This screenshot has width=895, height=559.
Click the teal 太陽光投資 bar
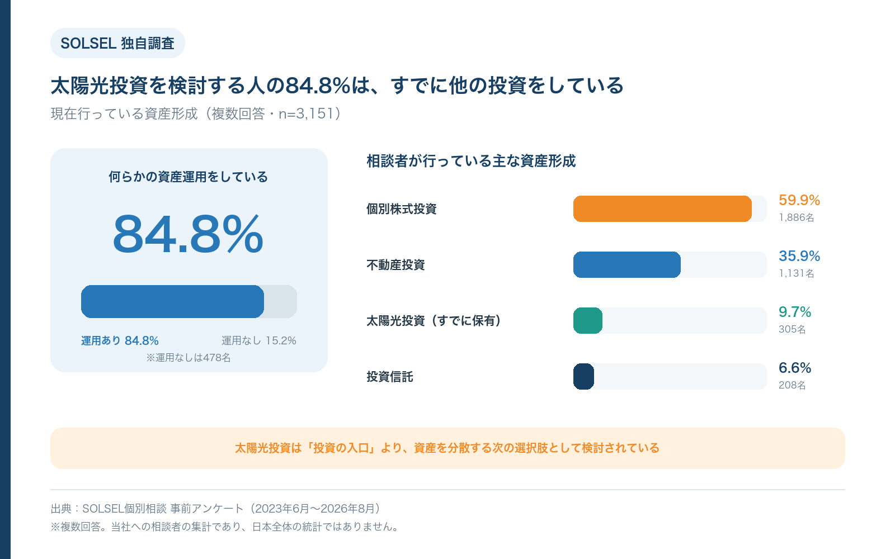click(588, 320)
